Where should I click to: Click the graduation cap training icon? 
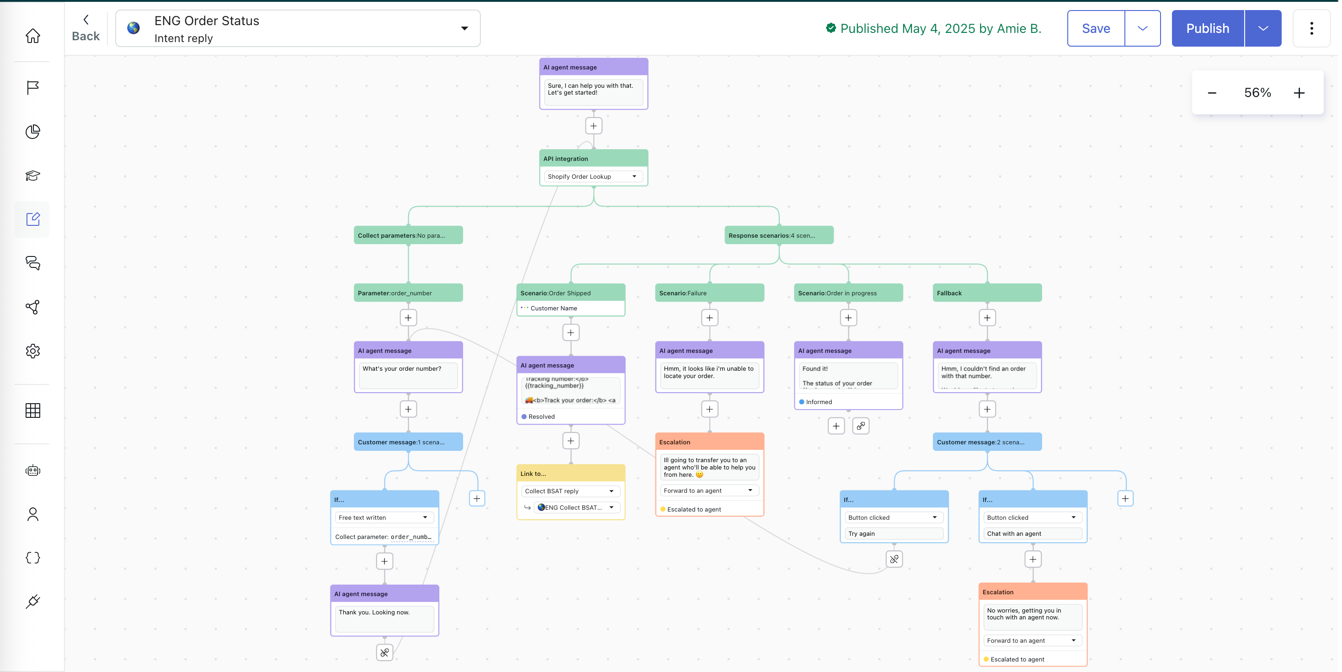pyautogui.click(x=33, y=176)
